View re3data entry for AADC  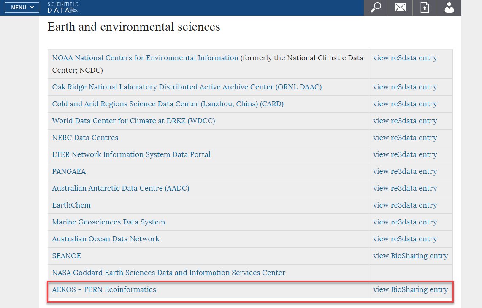pos(405,189)
